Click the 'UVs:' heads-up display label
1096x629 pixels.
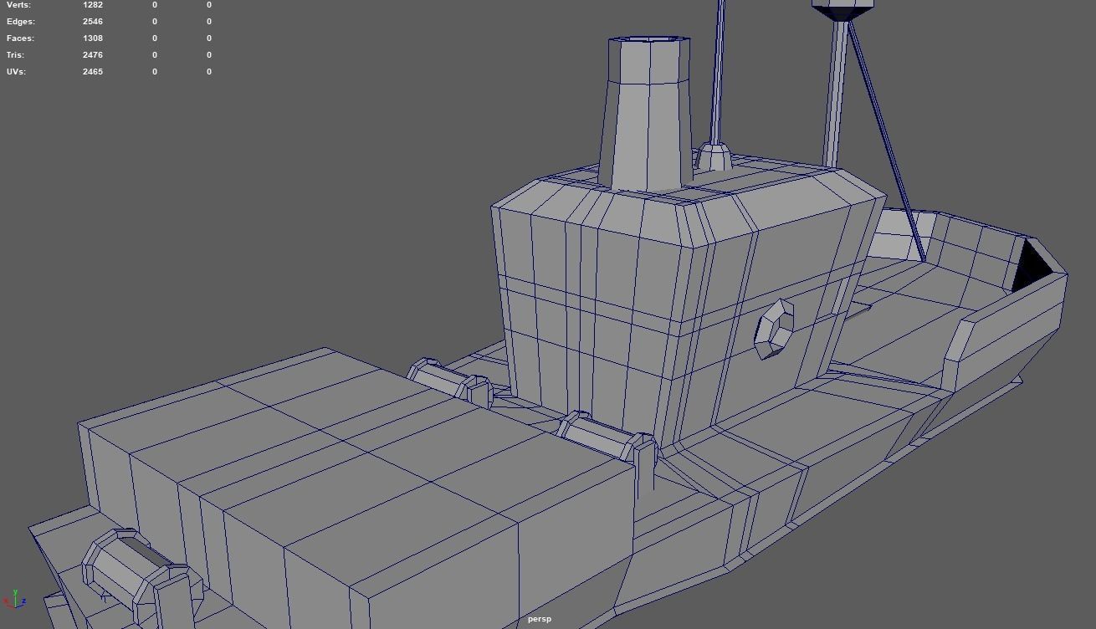pyautogui.click(x=16, y=72)
